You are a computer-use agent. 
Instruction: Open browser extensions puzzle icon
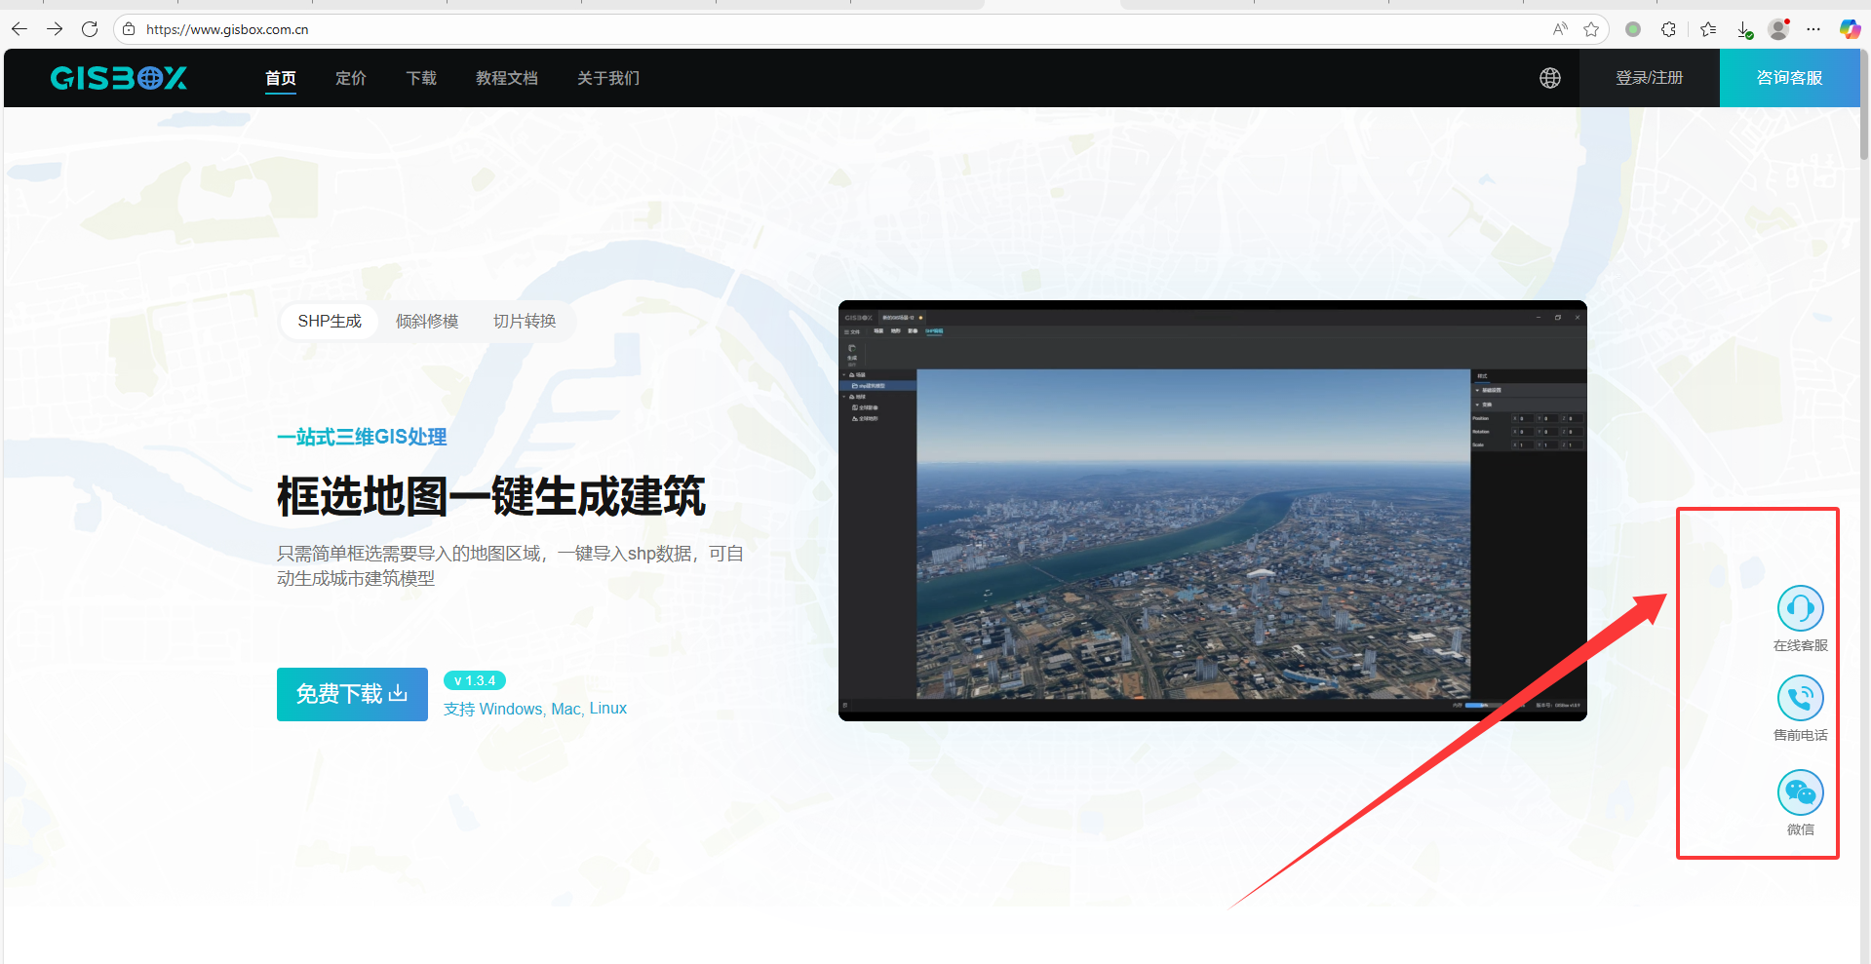click(1668, 29)
